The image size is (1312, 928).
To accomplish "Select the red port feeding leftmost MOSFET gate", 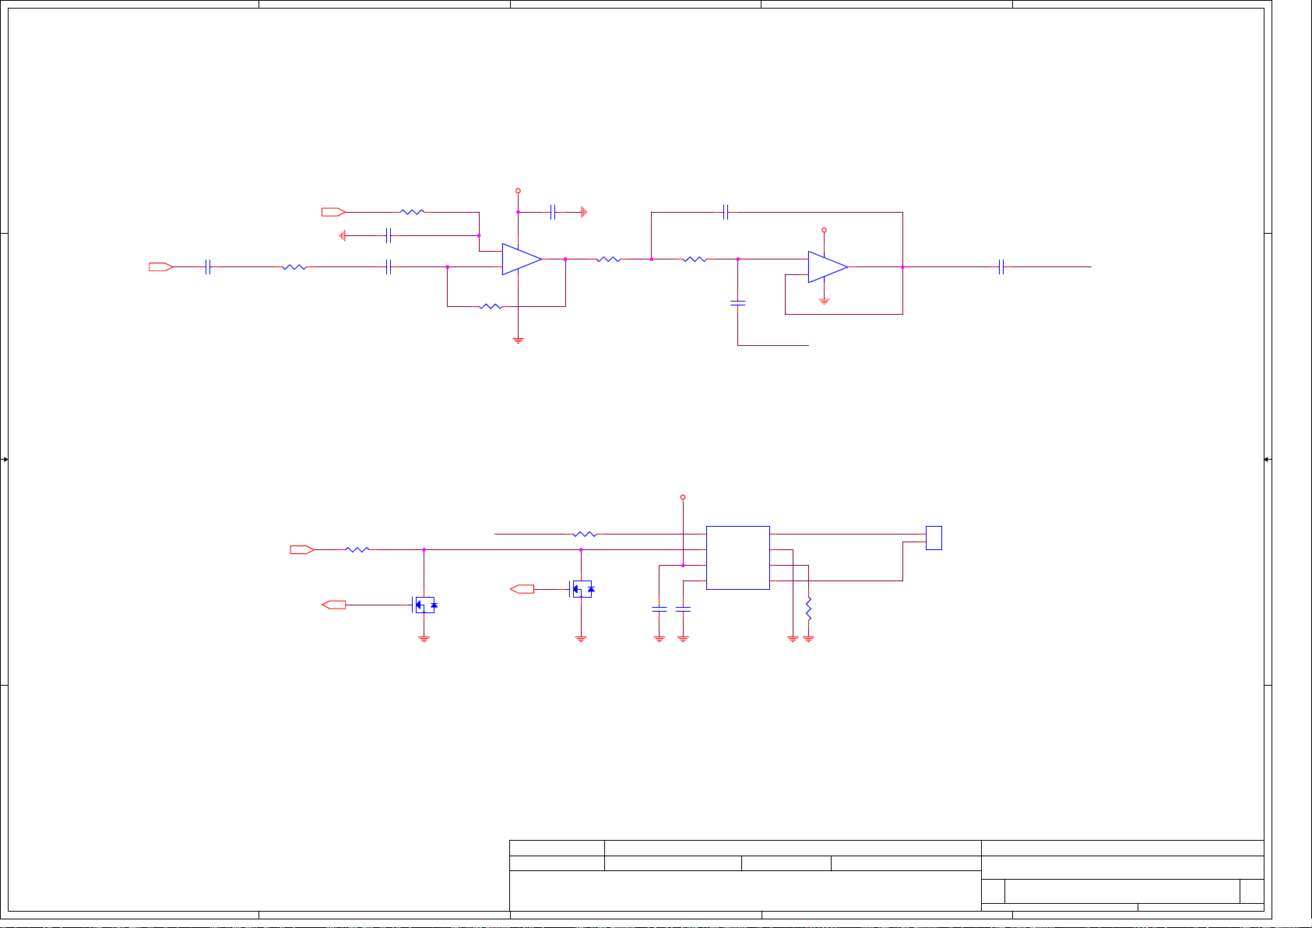I will [333, 605].
